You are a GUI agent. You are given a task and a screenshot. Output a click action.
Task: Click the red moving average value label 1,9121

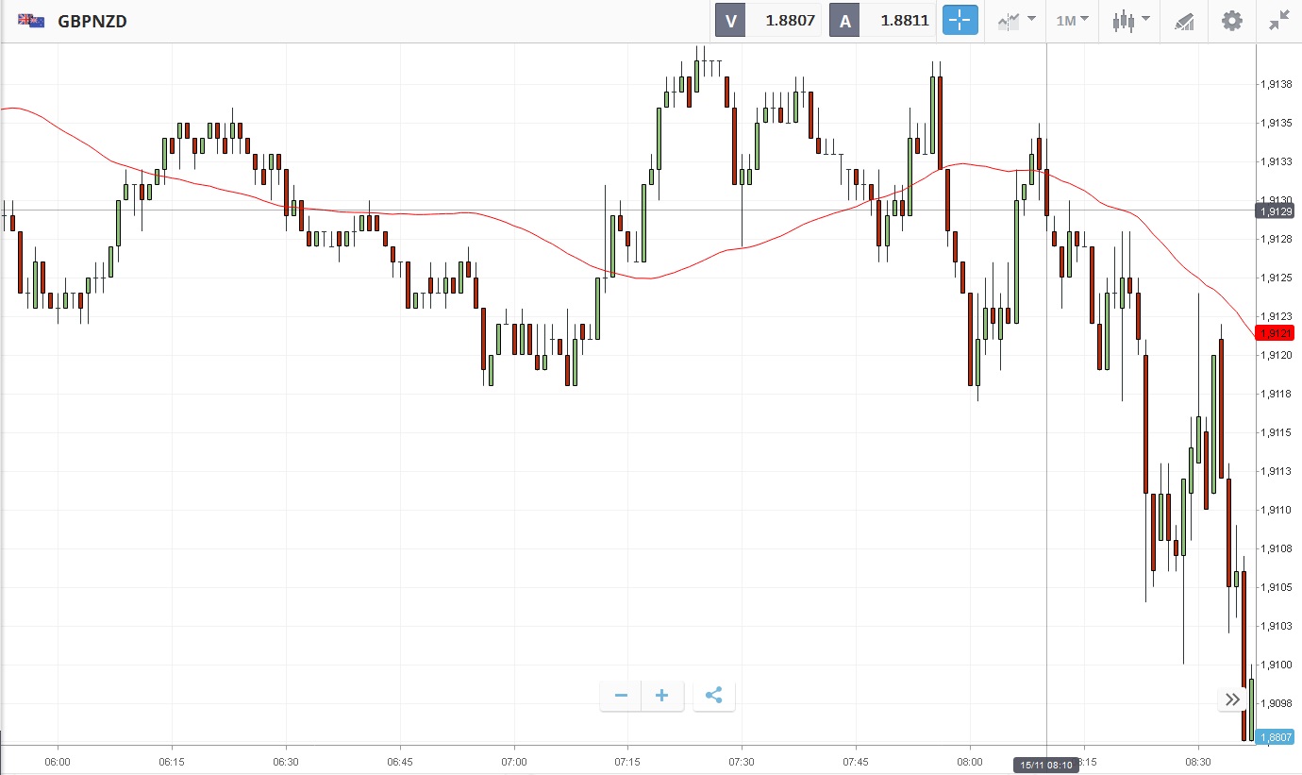pos(1276,332)
